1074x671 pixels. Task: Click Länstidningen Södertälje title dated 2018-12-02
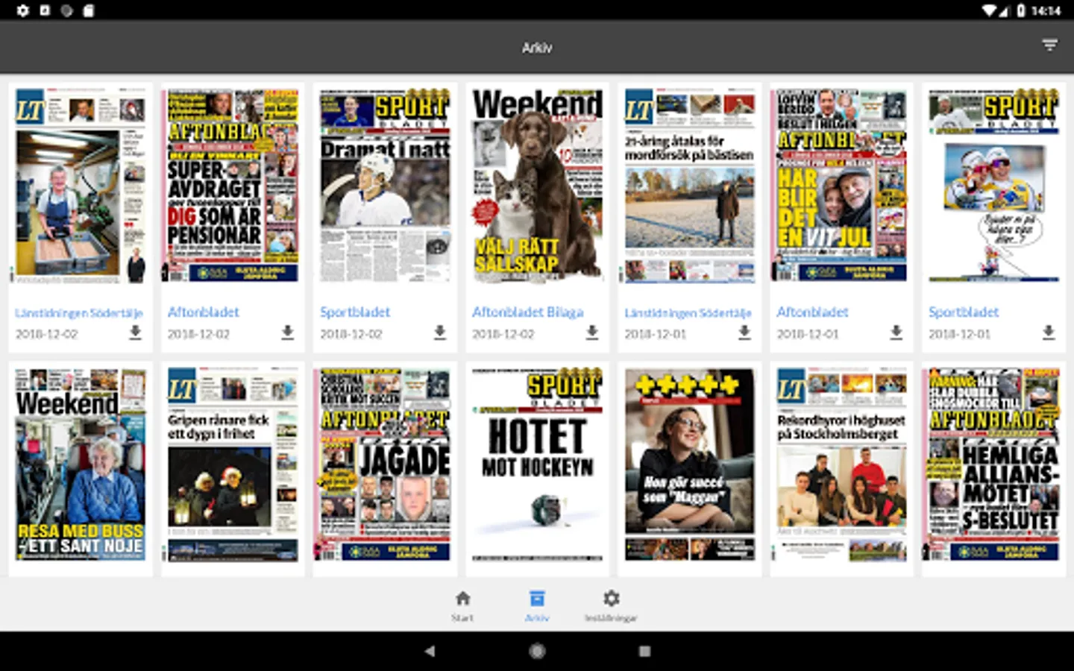78,312
